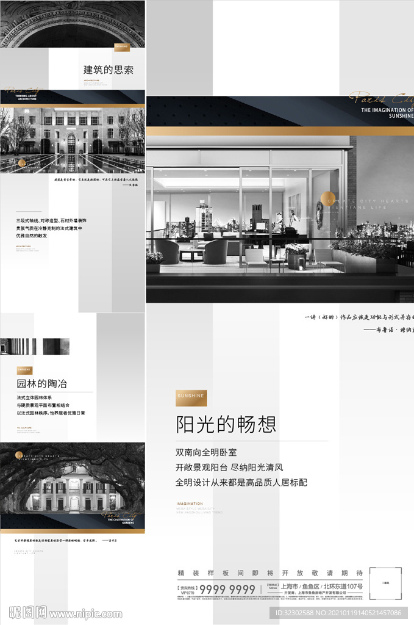Click the heading 园林的陶冶
The height and width of the screenshot is (625, 414).
[x=42, y=383]
